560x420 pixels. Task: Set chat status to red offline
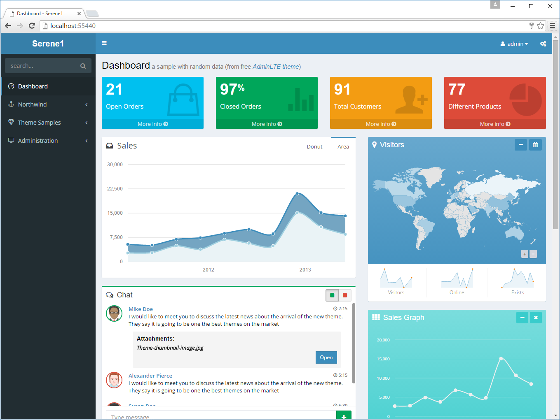point(345,295)
